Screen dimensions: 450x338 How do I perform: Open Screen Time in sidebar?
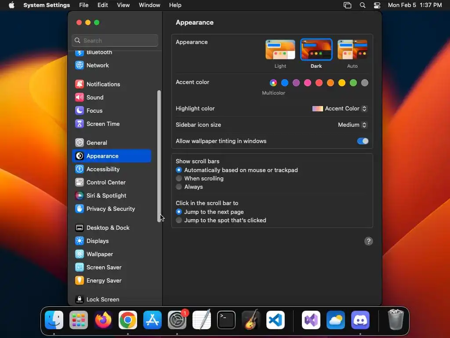(111, 124)
